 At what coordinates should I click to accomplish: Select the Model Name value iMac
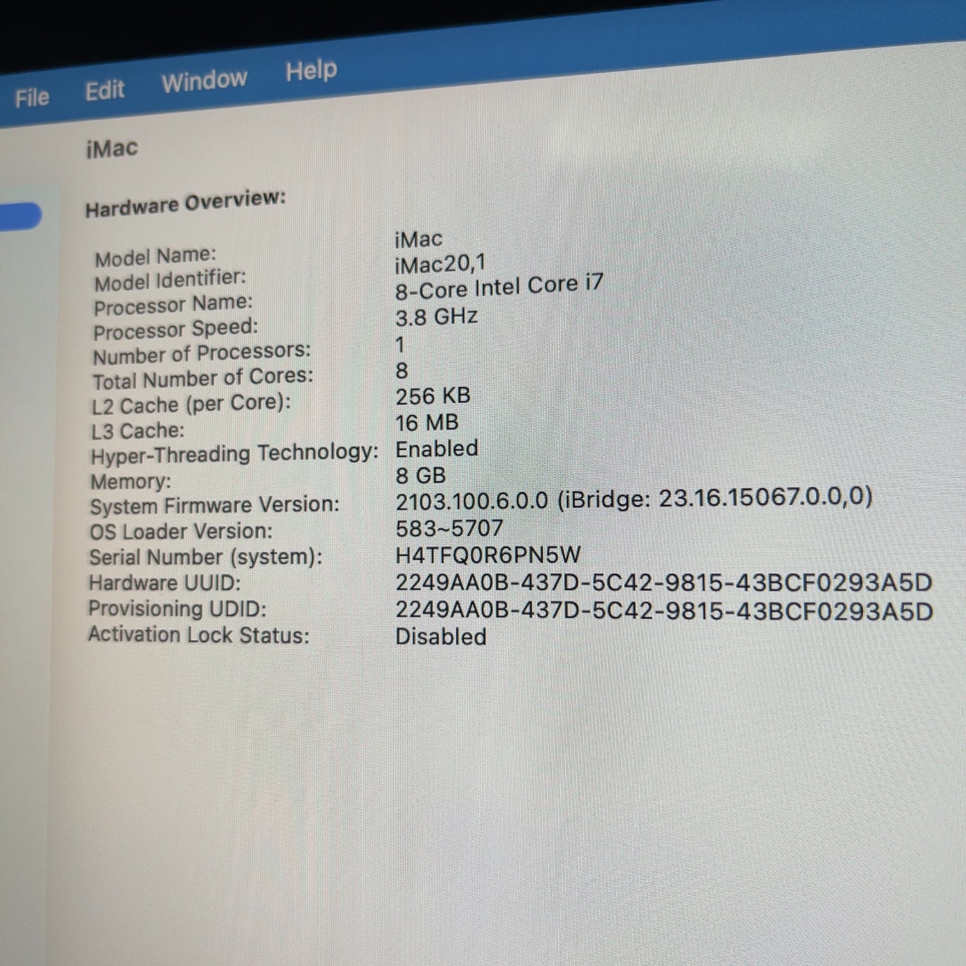point(419,239)
